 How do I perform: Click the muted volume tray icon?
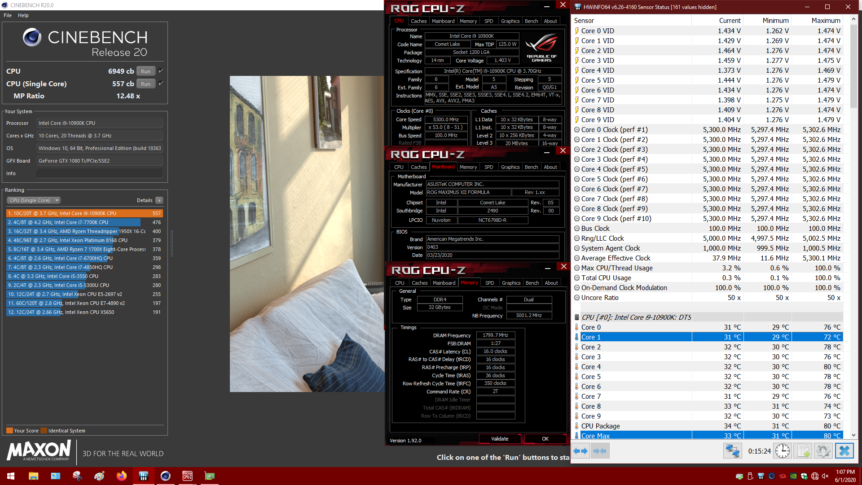click(x=825, y=476)
